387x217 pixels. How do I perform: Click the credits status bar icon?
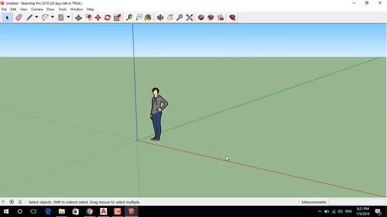[x=11, y=202]
